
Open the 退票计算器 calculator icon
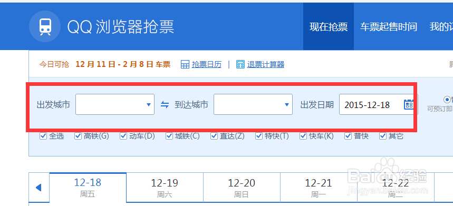pyautogui.click(x=240, y=64)
